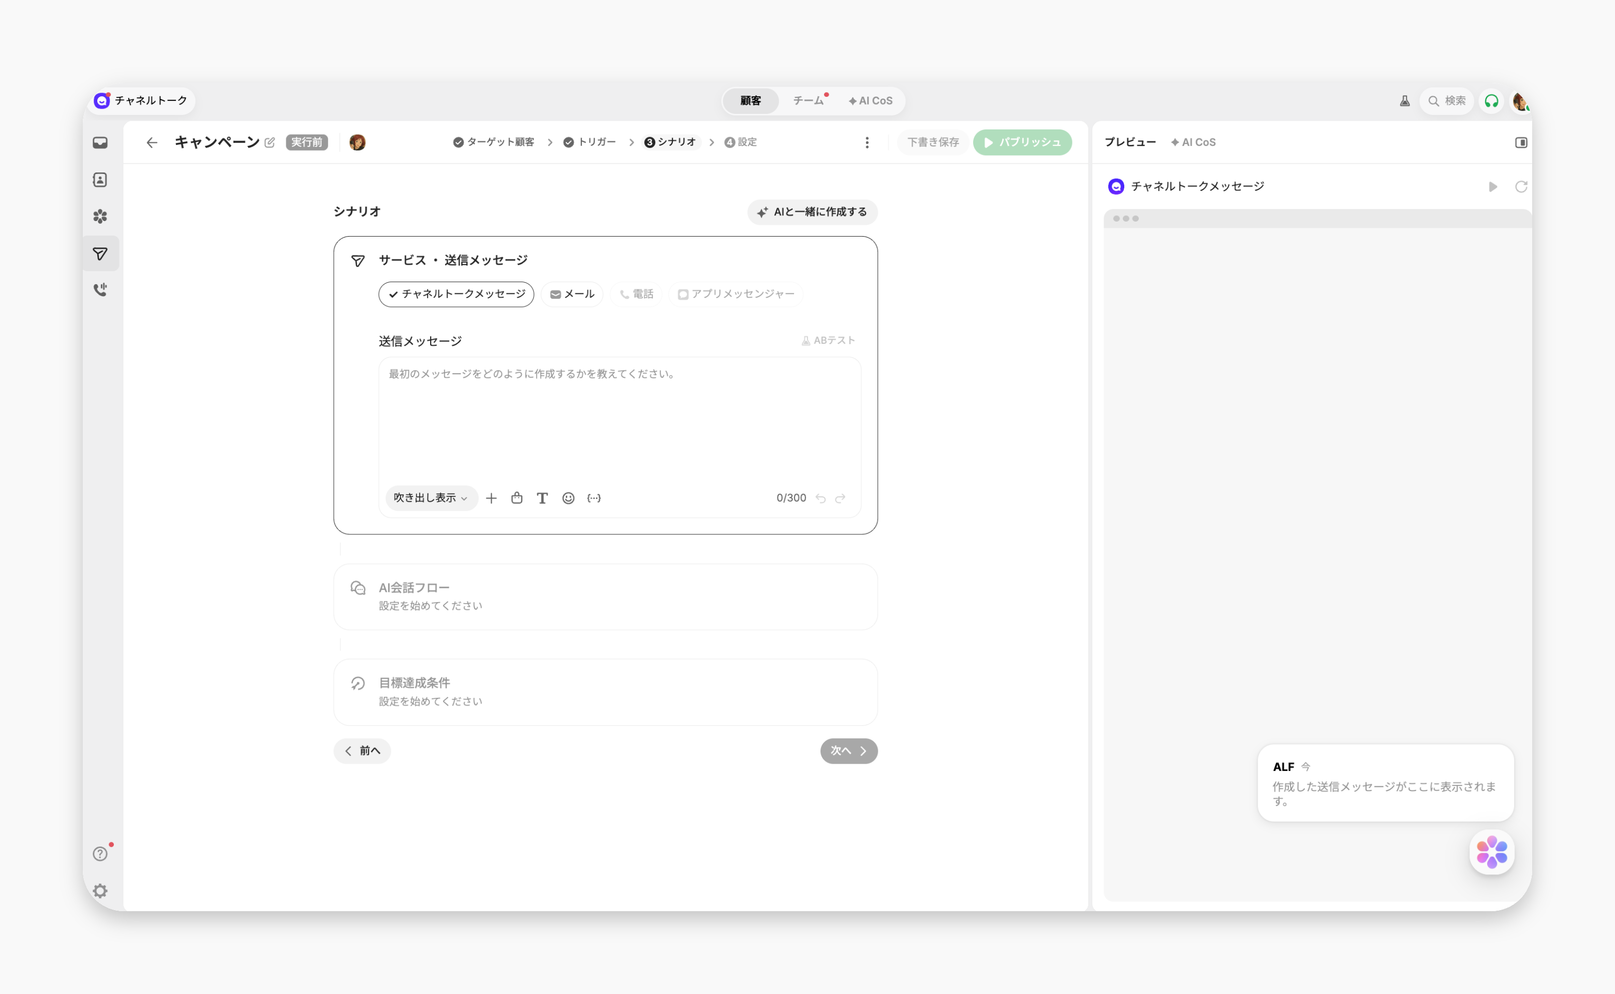1615x994 pixels.
Task: Toggle the preview panel layout icon
Action: (1521, 143)
